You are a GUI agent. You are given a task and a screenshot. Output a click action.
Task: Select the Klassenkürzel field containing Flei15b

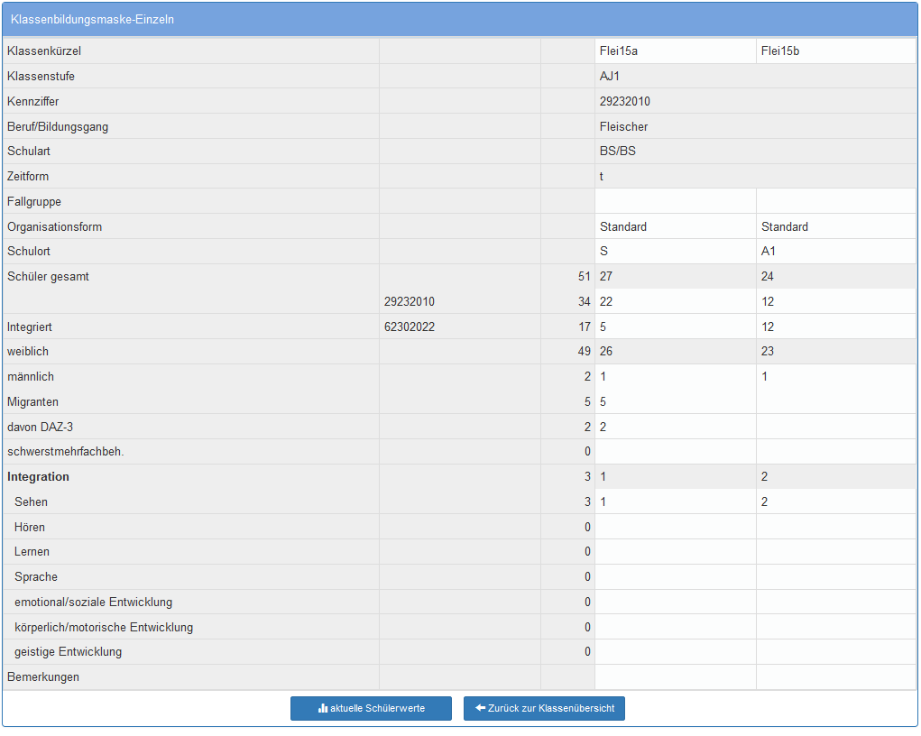[x=835, y=51]
